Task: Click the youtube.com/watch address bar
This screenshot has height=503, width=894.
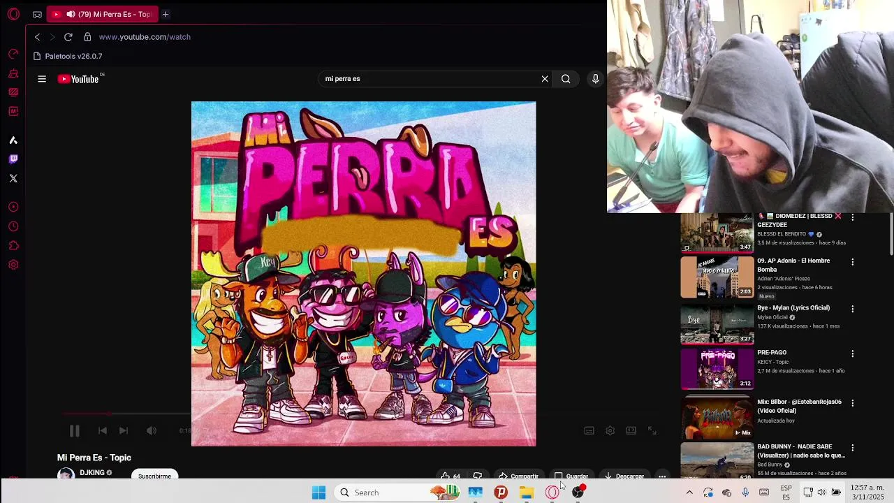Action: pos(145,37)
